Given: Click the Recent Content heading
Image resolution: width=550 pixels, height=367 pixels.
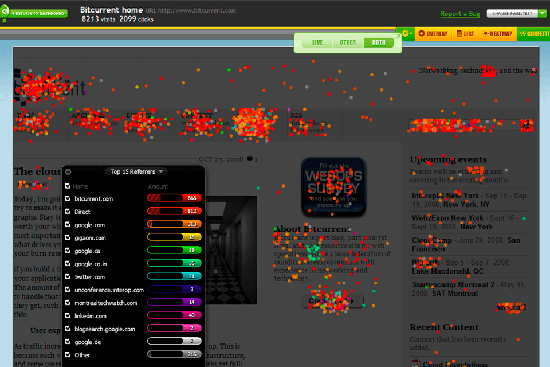Looking at the screenshot, I should [444, 327].
